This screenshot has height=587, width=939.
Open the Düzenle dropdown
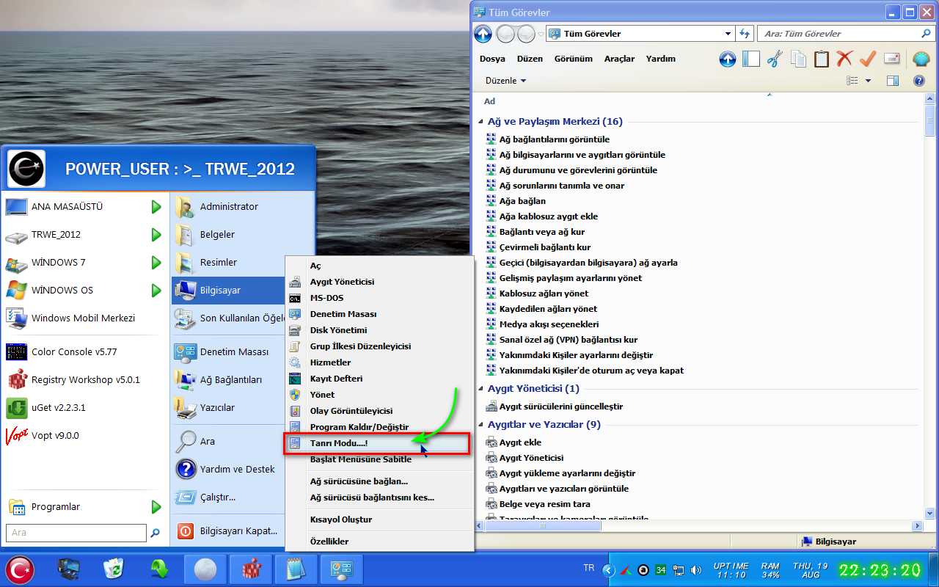pyautogui.click(x=505, y=81)
